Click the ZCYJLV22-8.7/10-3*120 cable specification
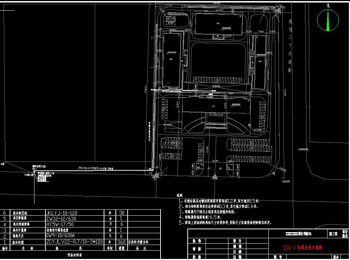 click(74, 242)
